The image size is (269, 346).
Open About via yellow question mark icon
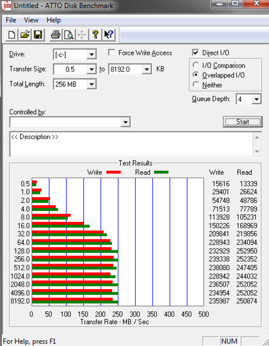95,35
